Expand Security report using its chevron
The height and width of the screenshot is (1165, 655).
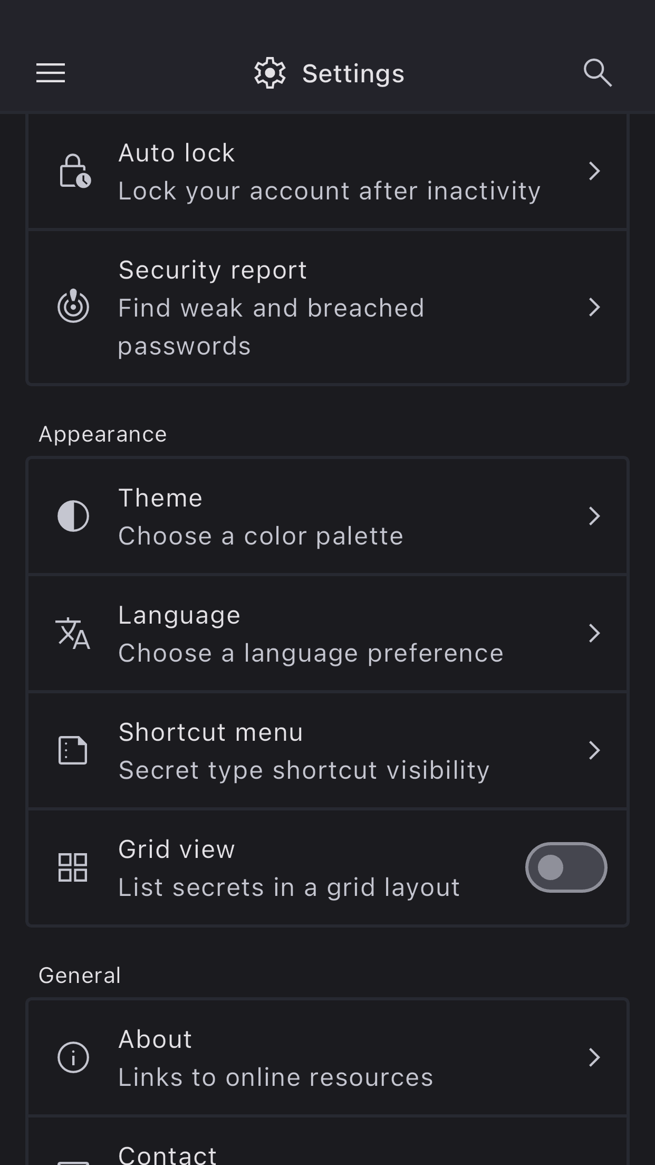(x=594, y=307)
